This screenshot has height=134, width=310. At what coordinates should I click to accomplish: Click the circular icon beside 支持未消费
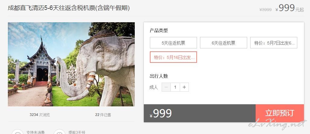(18, 132)
